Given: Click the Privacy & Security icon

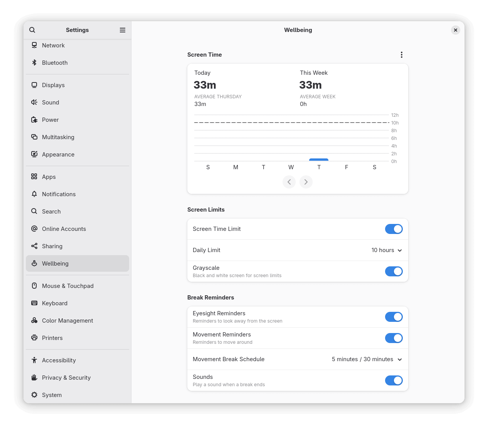Looking at the screenshot, I should point(34,377).
